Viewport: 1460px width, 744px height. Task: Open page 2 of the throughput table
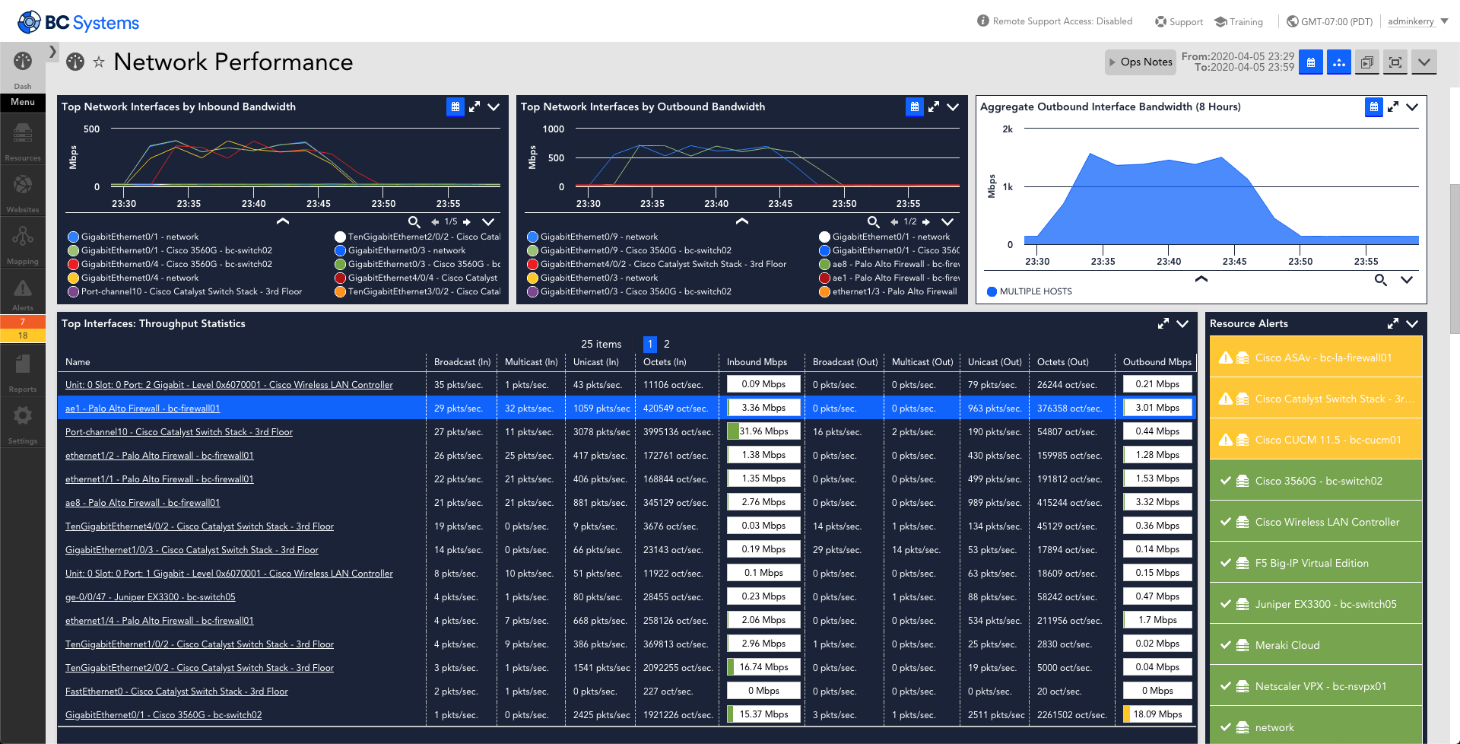pos(666,344)
